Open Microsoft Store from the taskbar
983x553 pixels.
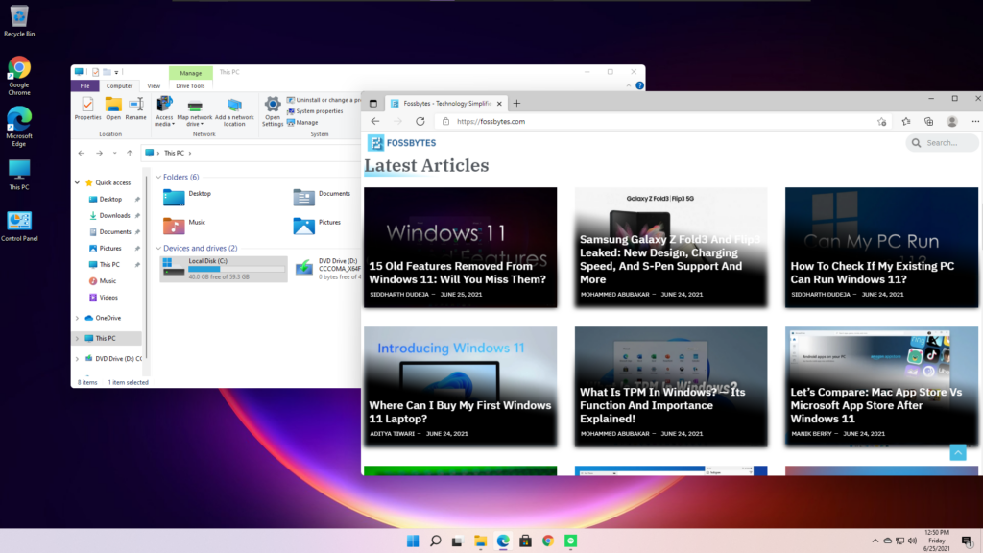525,541
